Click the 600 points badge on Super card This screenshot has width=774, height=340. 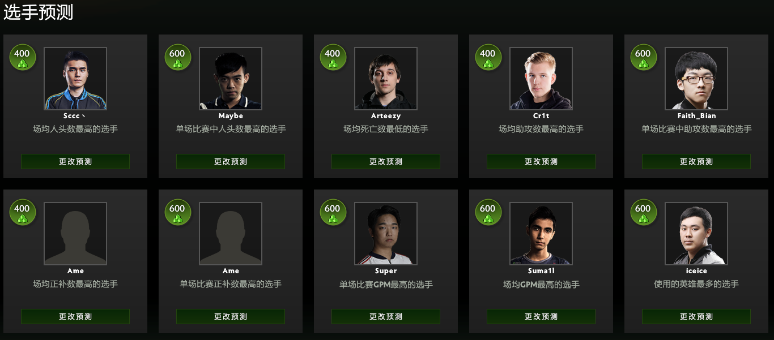point(333,213)
